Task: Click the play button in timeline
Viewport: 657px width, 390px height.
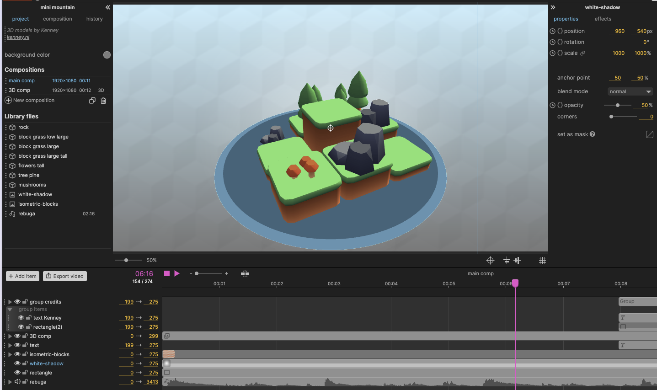Action: 177,273
